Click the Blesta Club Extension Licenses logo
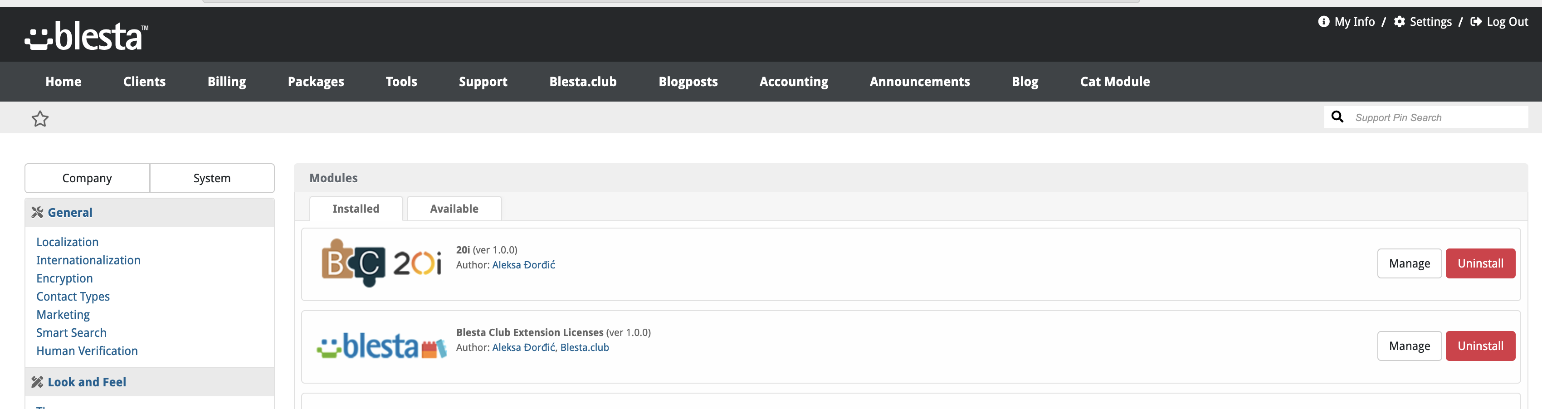The height and width of the screenshot is (409, 1542). pyautogui.click(x=381, y=346)
